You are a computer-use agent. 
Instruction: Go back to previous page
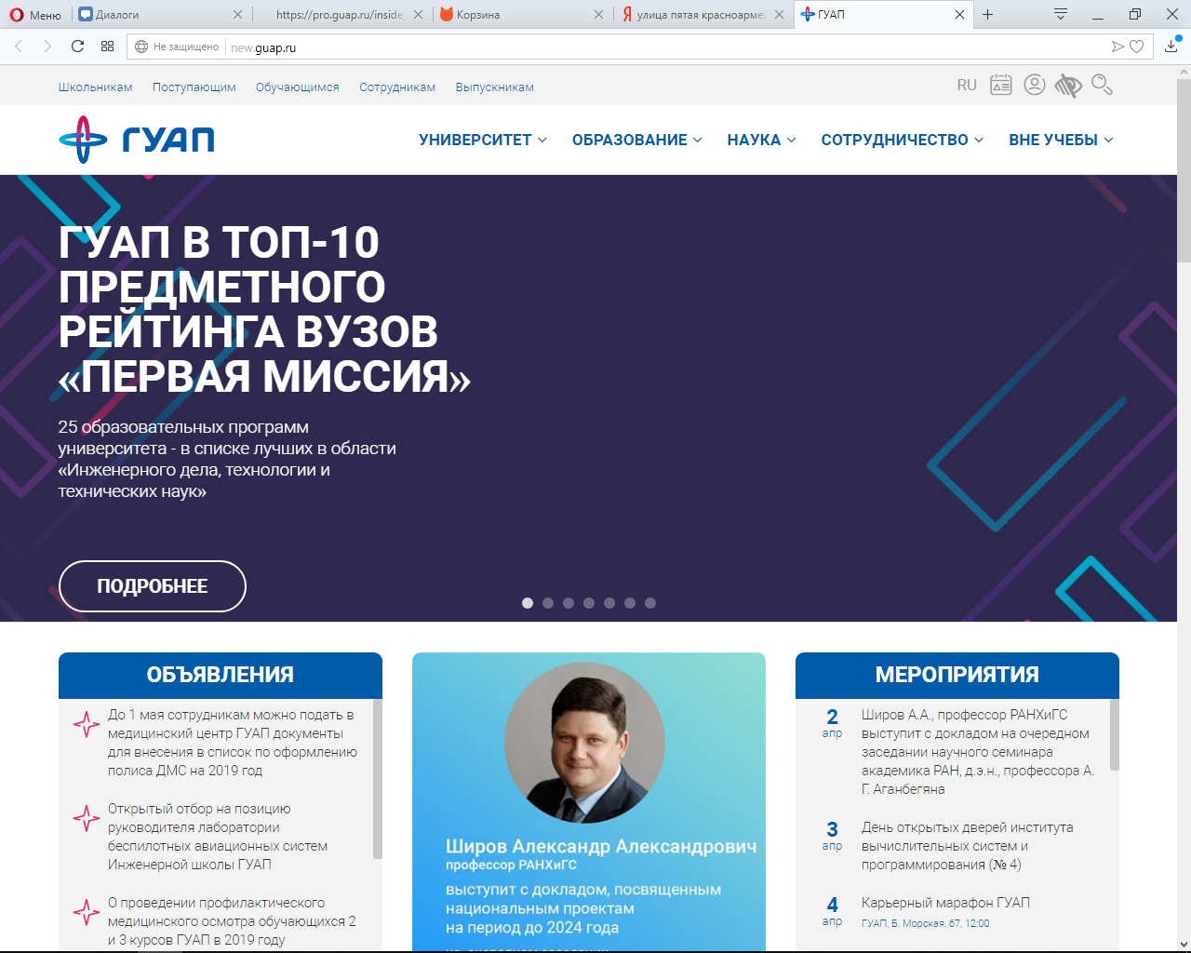pyautogui.click(x=19, y=47)
